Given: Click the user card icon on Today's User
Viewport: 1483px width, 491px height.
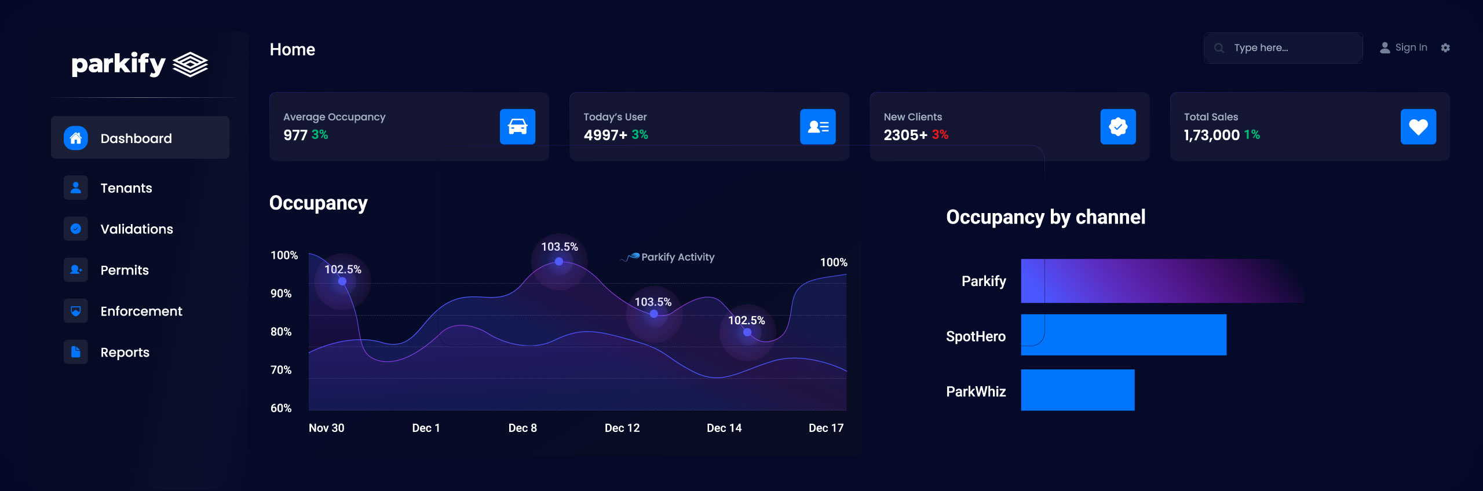Looking at the screenshot, I should coord(817,127).
